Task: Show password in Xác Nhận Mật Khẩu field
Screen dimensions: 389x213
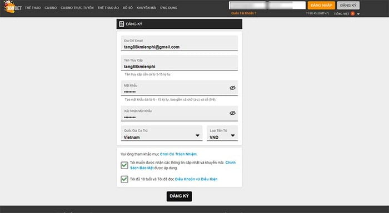Action: [232, 113]
